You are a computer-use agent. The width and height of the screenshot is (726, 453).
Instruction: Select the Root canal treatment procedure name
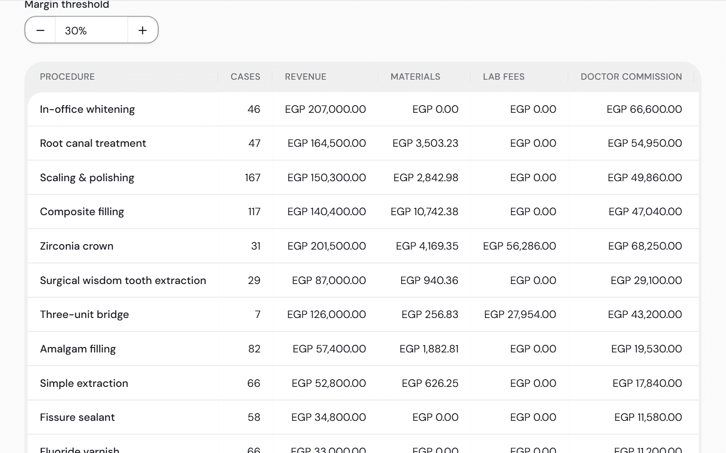point(93,143)
